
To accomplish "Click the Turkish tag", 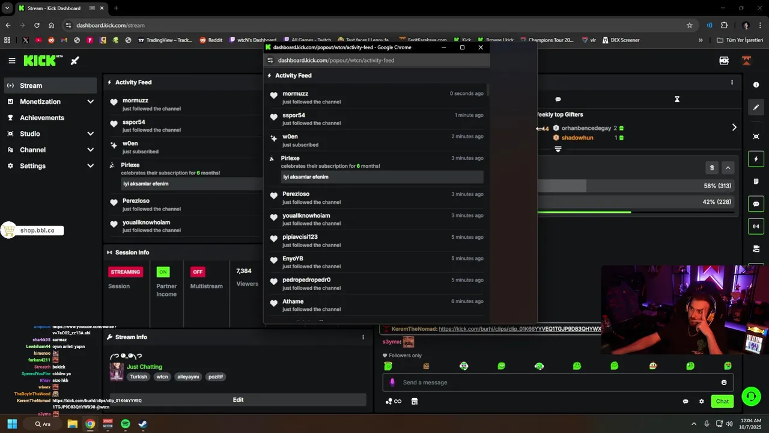I will point(138,377).
